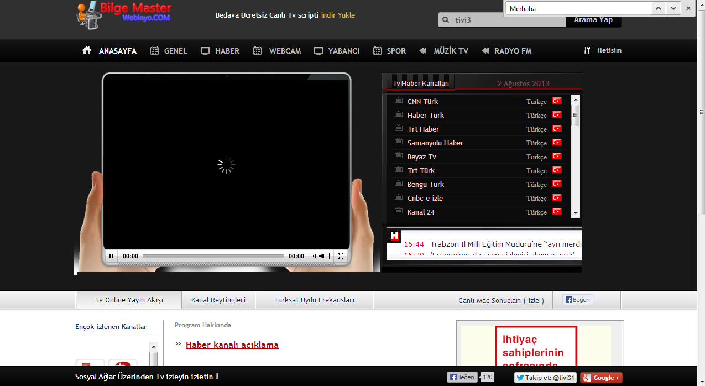The image size is (705, 386).
Task: Jump to the next find-bar match
Action: pyautogui.click(x=673, y=8)
